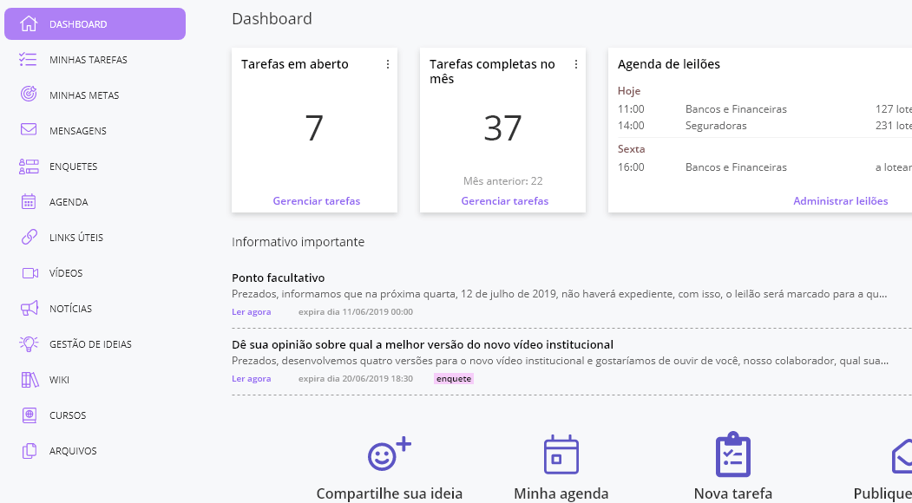Image resolution: width=912 pixels, height=503 pixels.
Task: Click the Minha agenda label
Action: click(x=561, y=493)
